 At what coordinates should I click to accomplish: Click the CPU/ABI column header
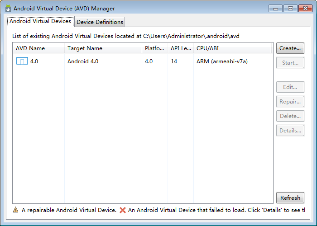point(233,48)
